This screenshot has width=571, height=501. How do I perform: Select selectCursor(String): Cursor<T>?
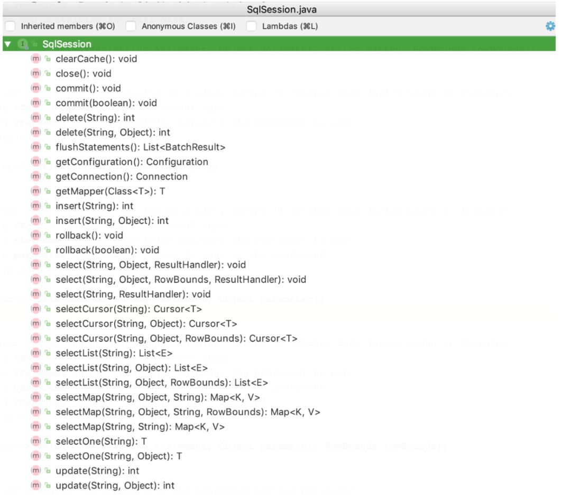128,309
